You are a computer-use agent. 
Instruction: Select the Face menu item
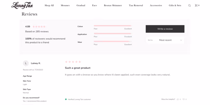[x=94, y=5]
